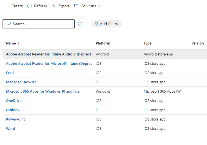Click the Create text label
Image resolution: width=207 pixels, height=145 pixels.
pyautogui.click(x=17, y=6)
